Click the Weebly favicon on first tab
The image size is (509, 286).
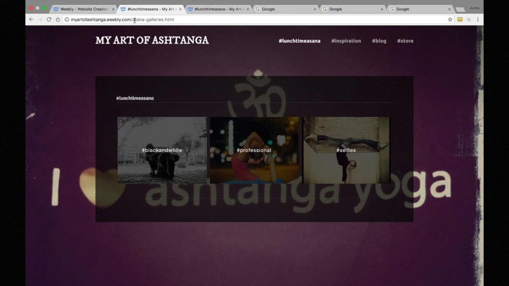point(56,9)
